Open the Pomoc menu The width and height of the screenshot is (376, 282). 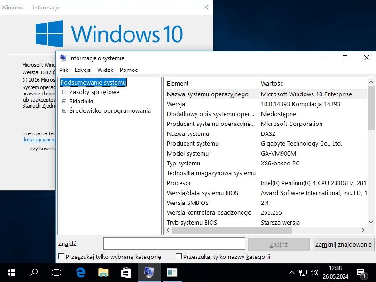129,70
